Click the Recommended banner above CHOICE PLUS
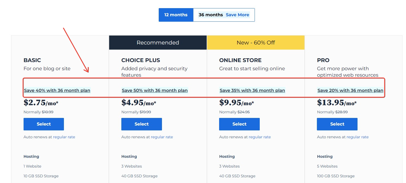406x183 pixels. [158, 43]
